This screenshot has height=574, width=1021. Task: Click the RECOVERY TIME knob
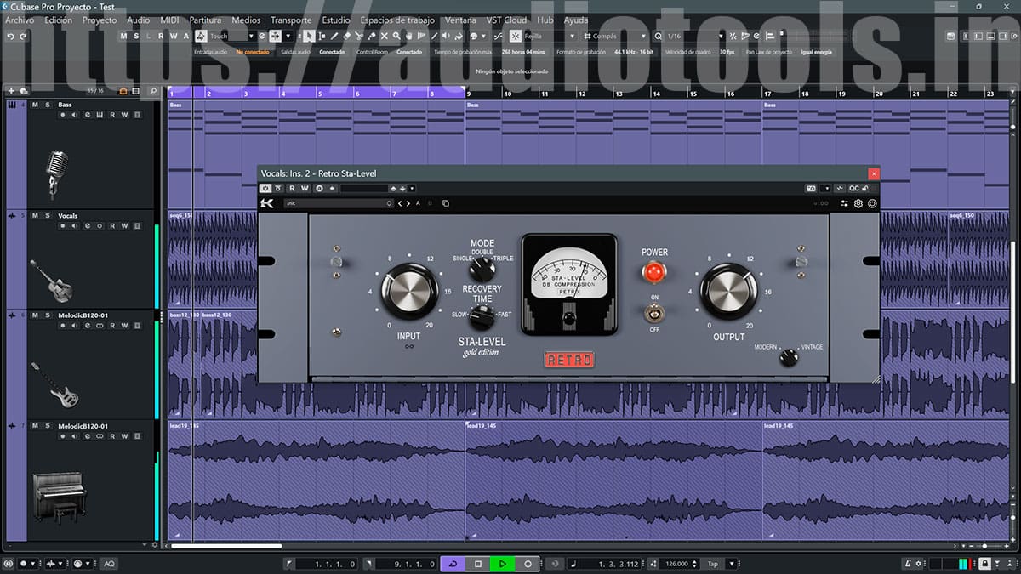[x=482, y=318]
